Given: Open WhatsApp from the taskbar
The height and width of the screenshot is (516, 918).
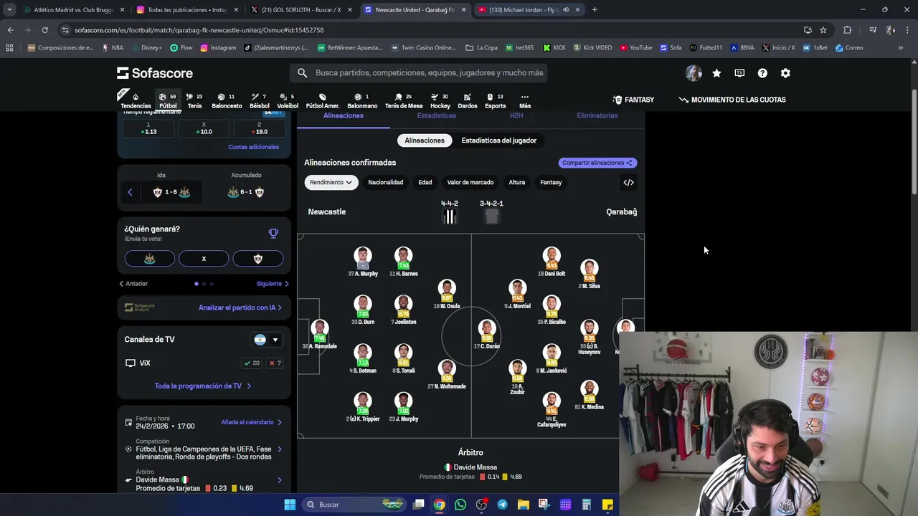Looking at the screenshot, I should tap(460, 505).
